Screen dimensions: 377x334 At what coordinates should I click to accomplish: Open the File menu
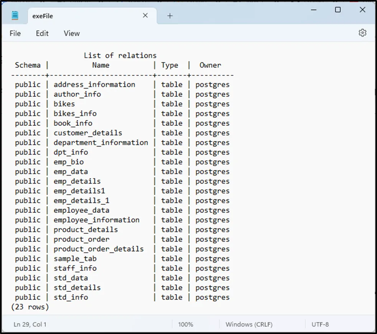(15, 33)
